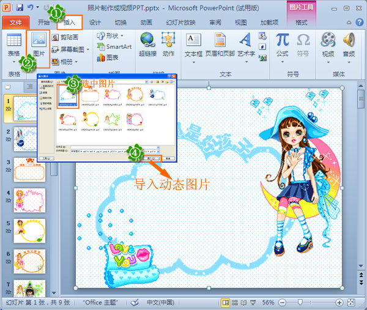The height and width of the screenshot is (310, 367).
Task: Open the Picture Tools Format (格式) tab
Action: coord(302,23)
